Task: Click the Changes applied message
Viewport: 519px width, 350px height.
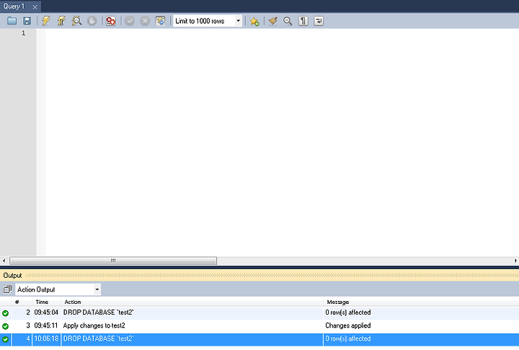Action: pos(348,325)
